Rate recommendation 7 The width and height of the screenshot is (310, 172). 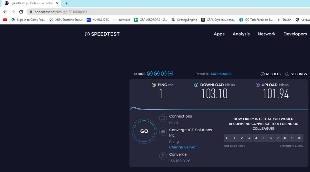tap(278, 138)
